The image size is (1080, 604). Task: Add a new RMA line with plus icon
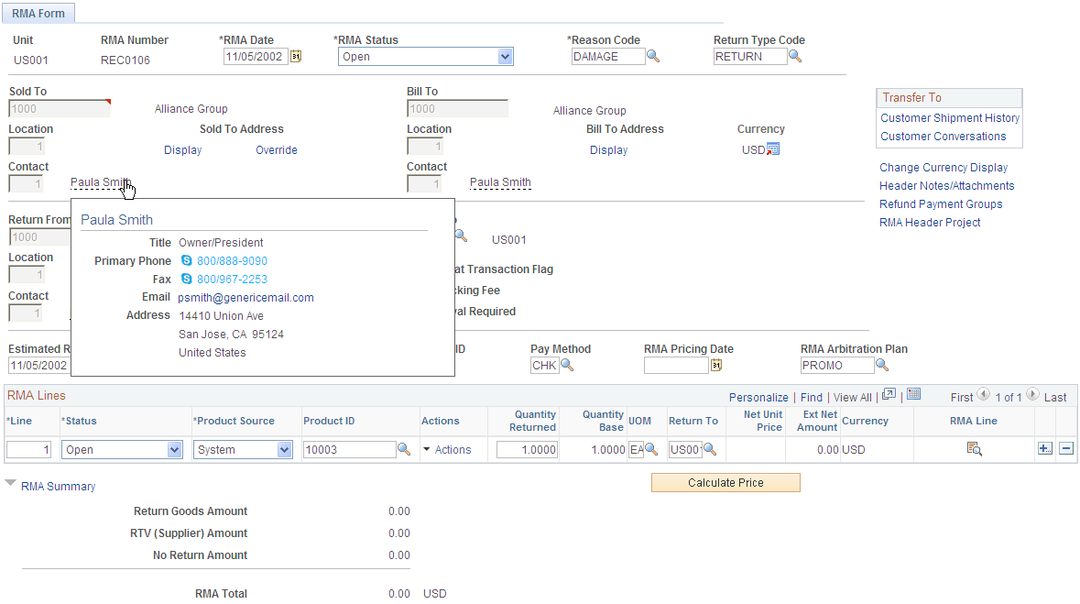pyautogui.click(x=1044, y=449)
